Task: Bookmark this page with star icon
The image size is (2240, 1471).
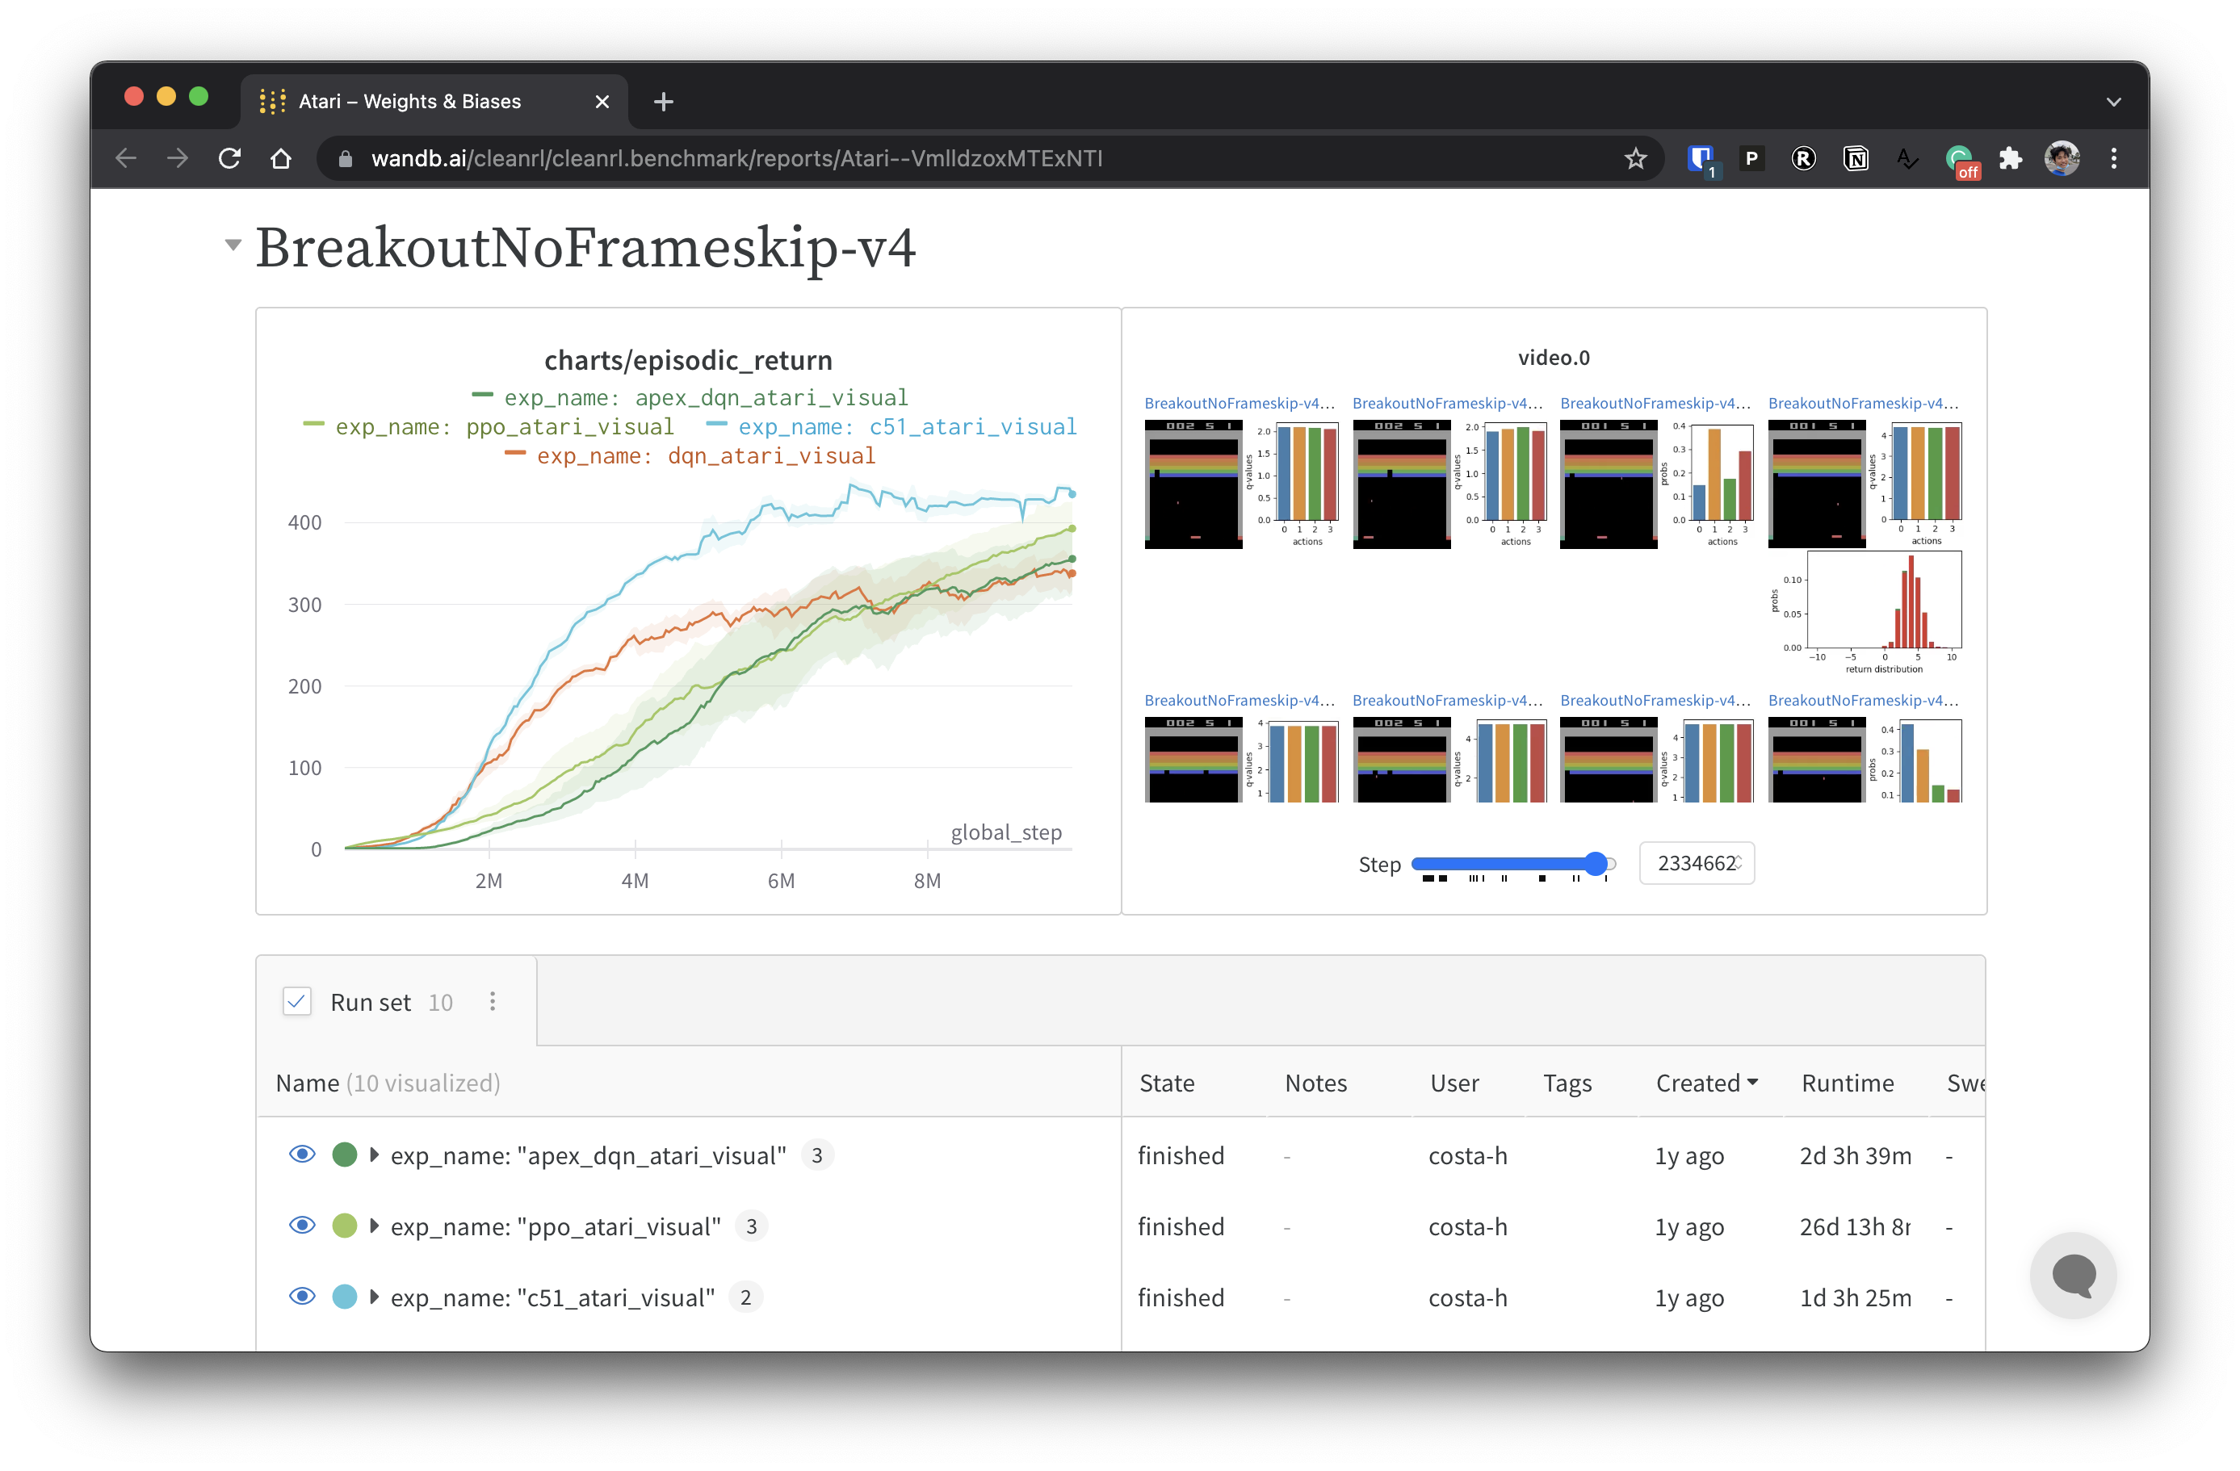Action: 1635,158
